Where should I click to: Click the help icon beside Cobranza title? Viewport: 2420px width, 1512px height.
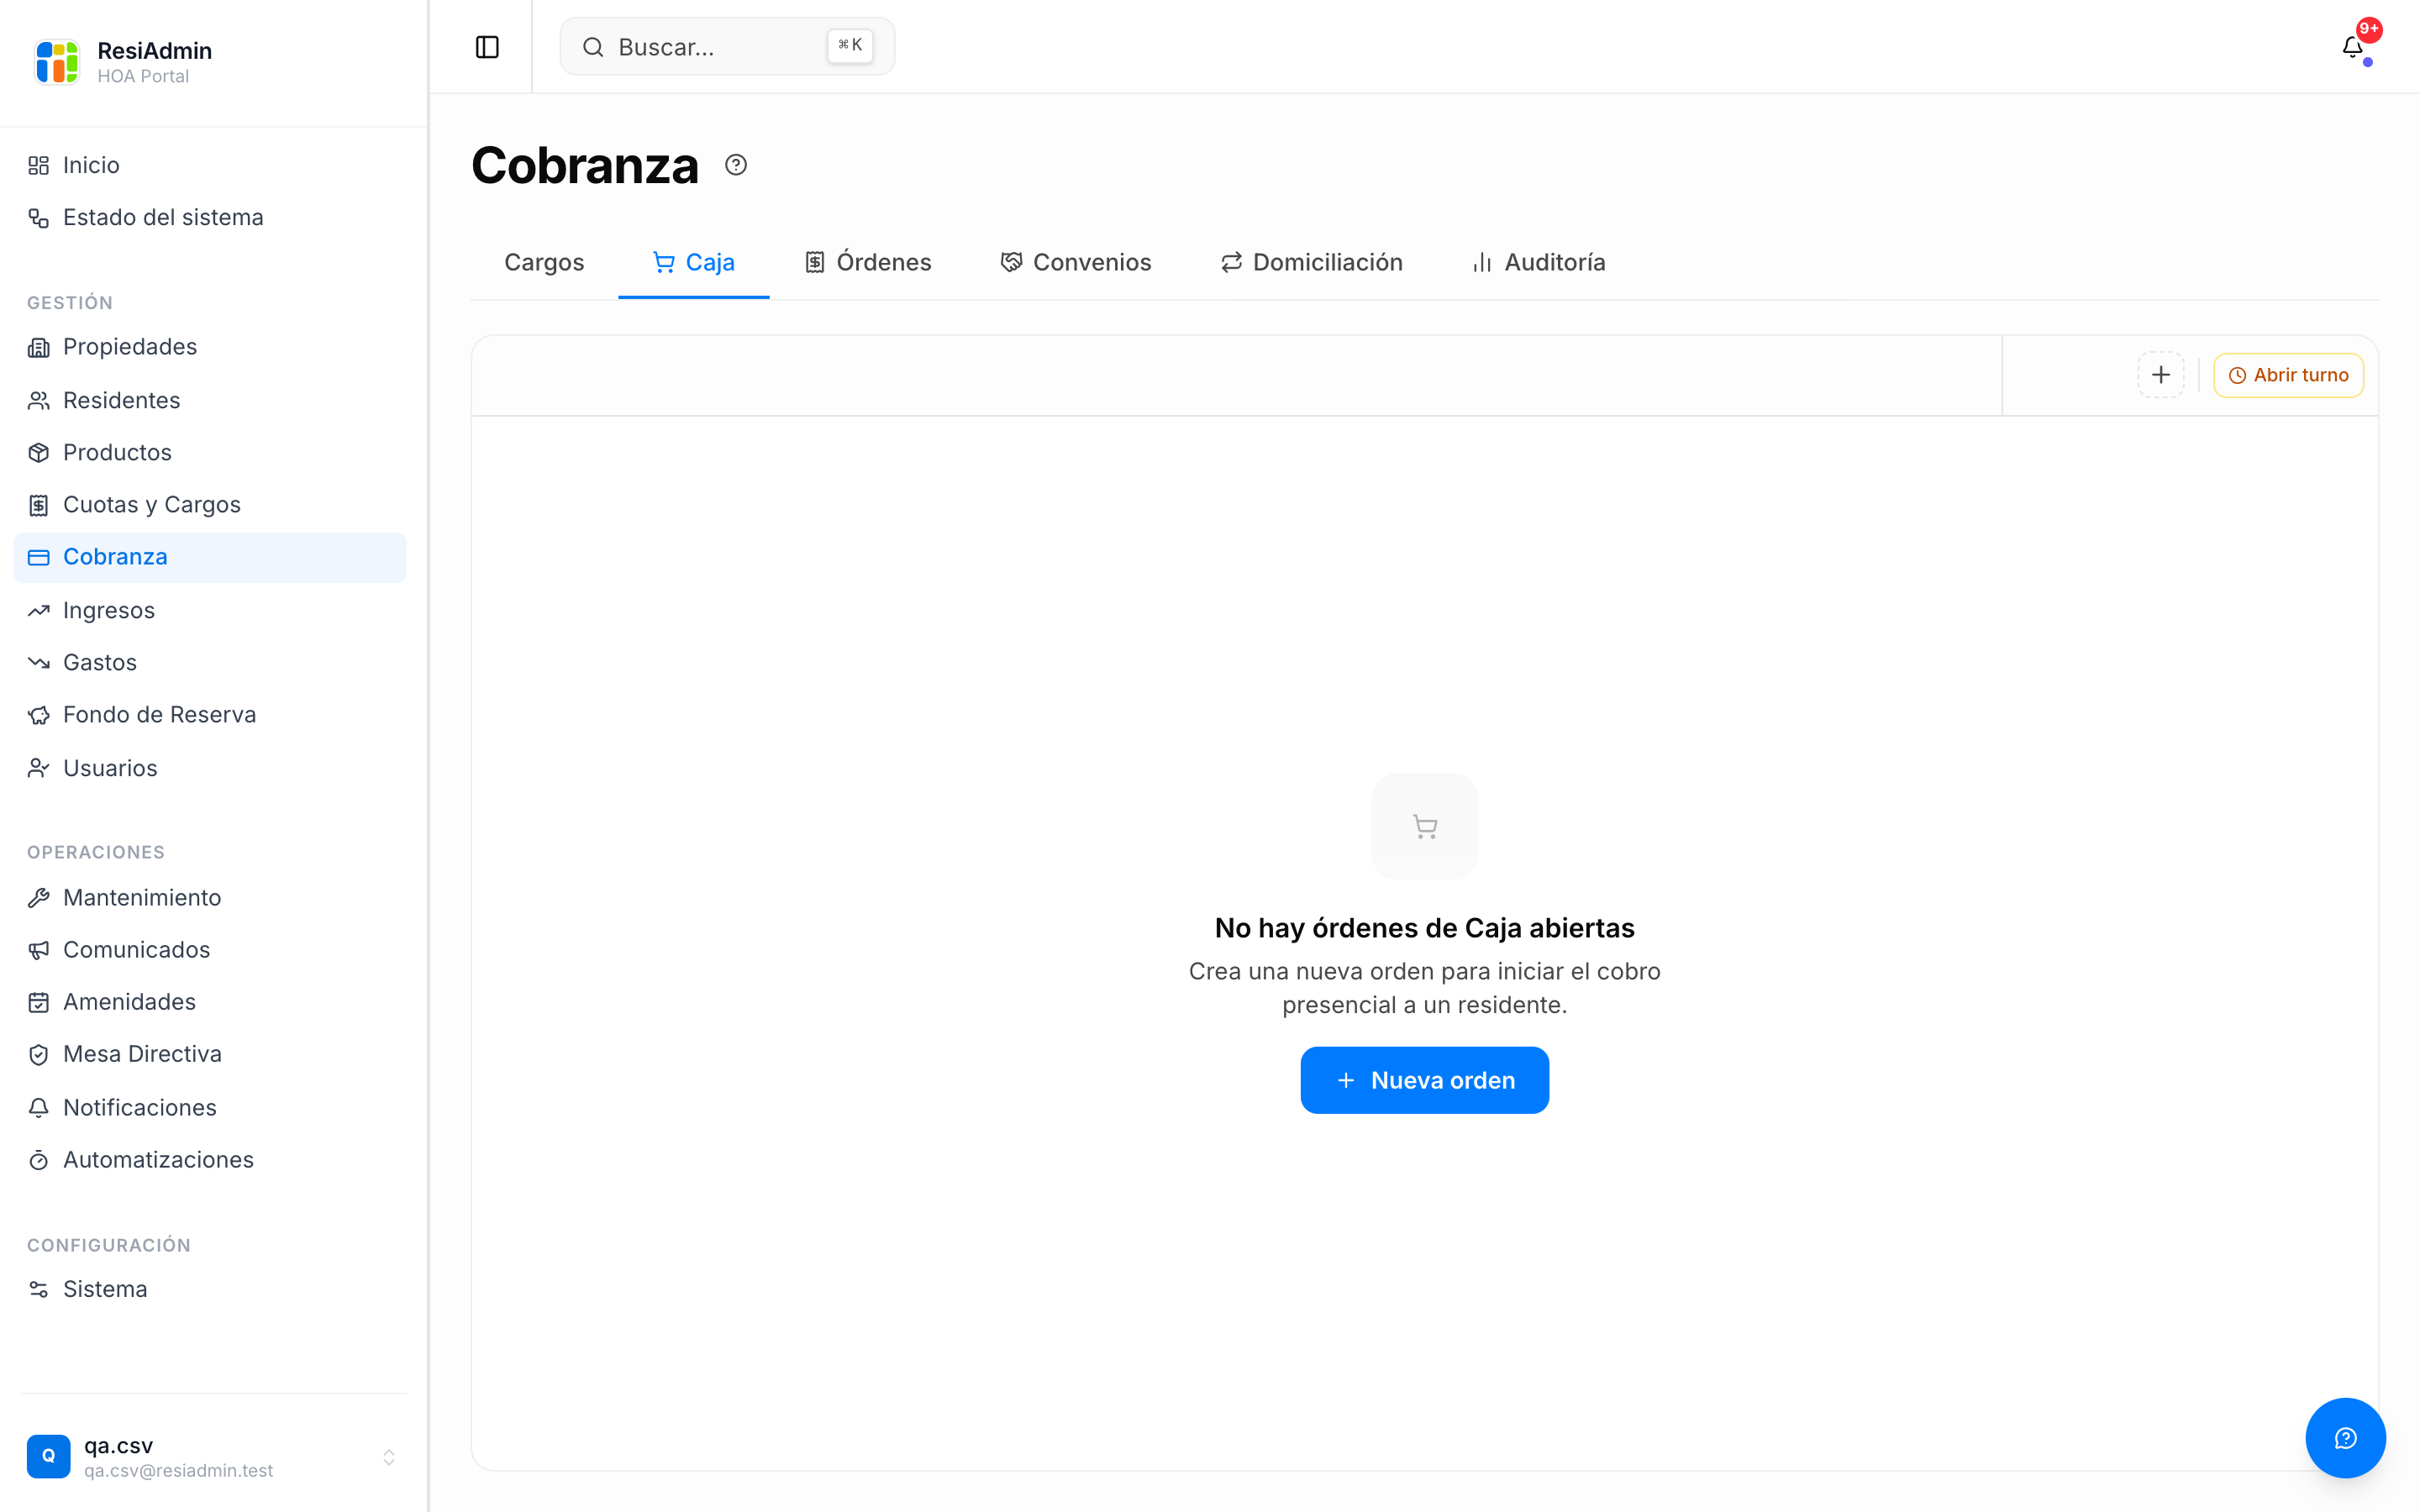point(736,165)
